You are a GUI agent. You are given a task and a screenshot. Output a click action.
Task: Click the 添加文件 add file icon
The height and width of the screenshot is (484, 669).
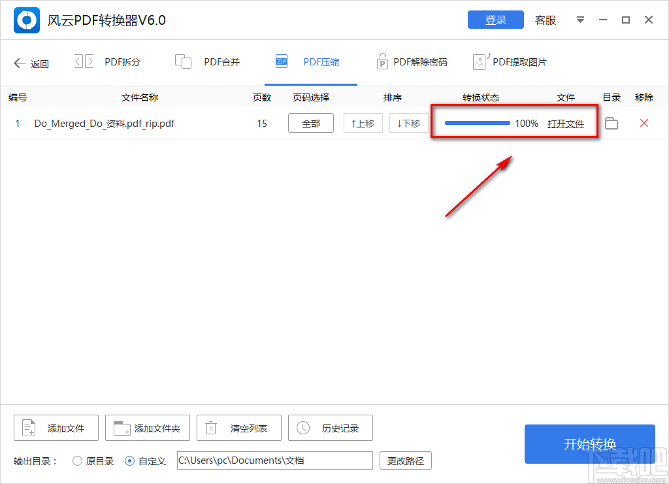click(x=28, y=428)
